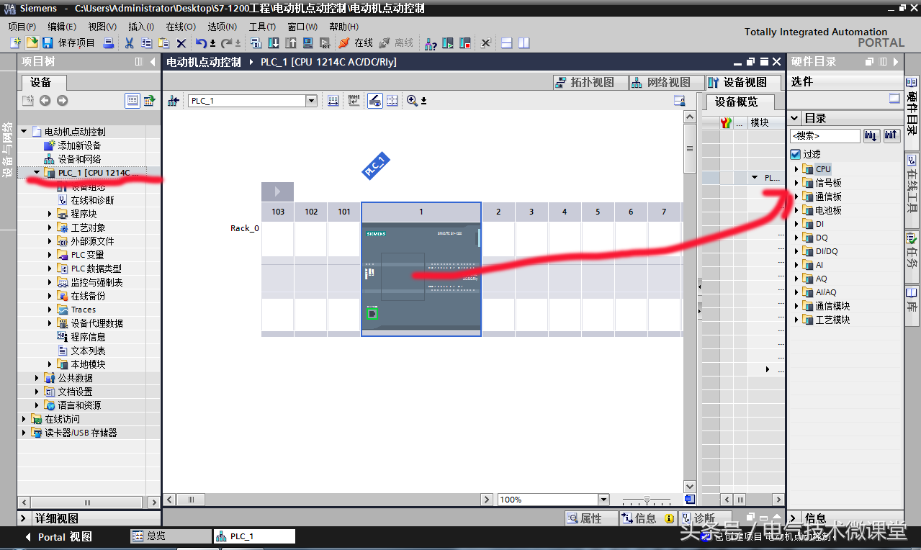Image resolution: width=921 pixels, height=550 pixels.
Task: Open the PLC_1 device selection dropdown
Action: pyautogui.click(x=311, y=101)
